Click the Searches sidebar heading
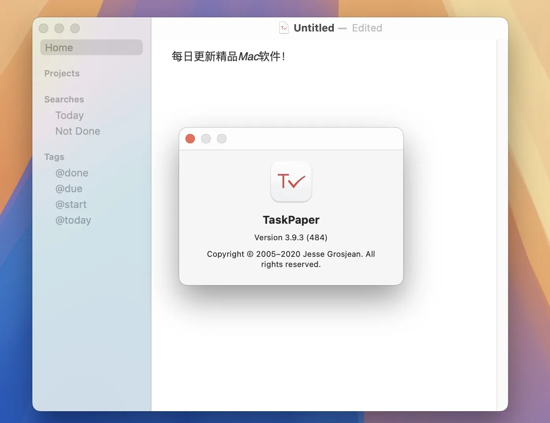 click(64, 99)
